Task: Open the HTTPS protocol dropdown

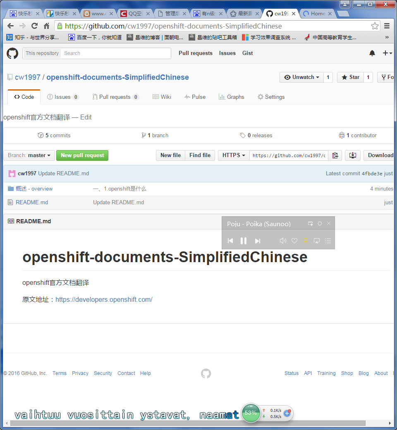Action: pos(234,155)
